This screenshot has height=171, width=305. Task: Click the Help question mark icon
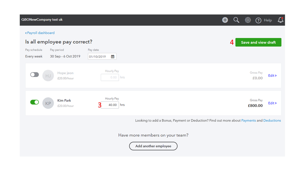(x=259, y=20)
